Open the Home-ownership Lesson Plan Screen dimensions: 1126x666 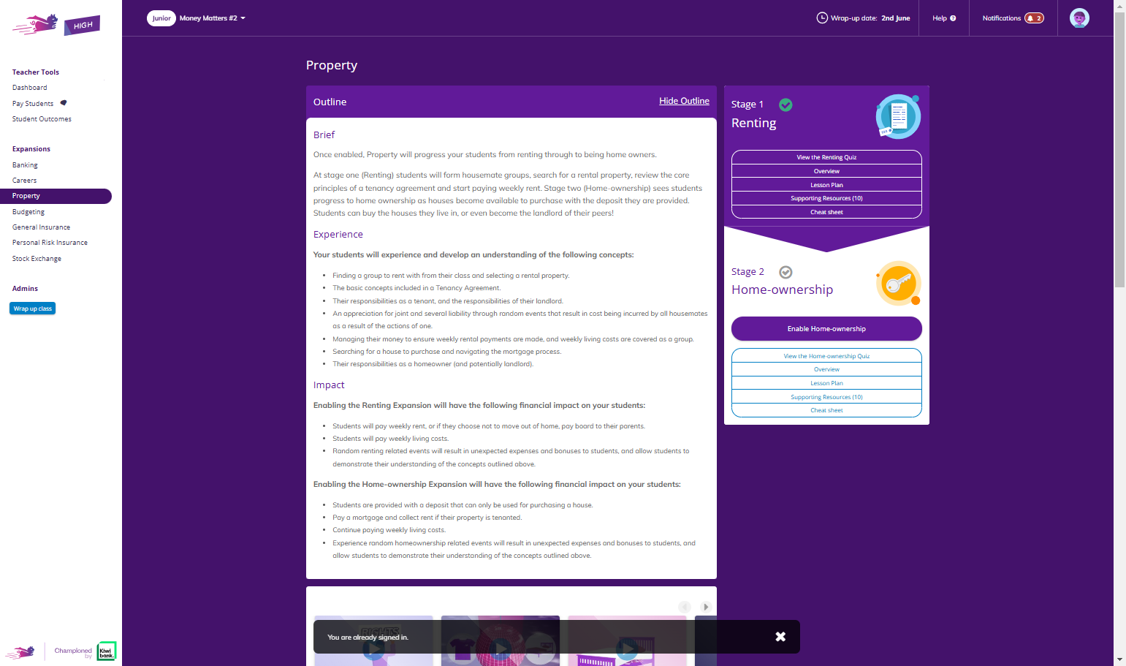pyautogui.click(x=826, y=383)
